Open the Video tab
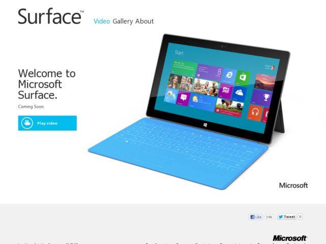Screen dimensions: 326x244 coord(102,21)
